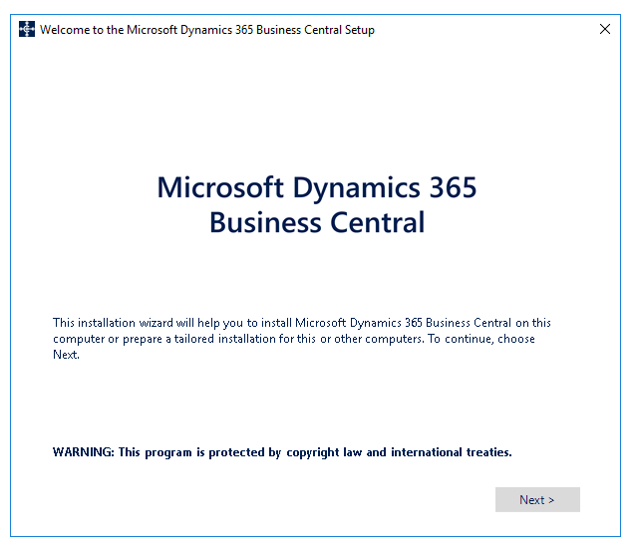Click the Next > button
The width and height of the screenshot is (634, 545).
(537, 499)
